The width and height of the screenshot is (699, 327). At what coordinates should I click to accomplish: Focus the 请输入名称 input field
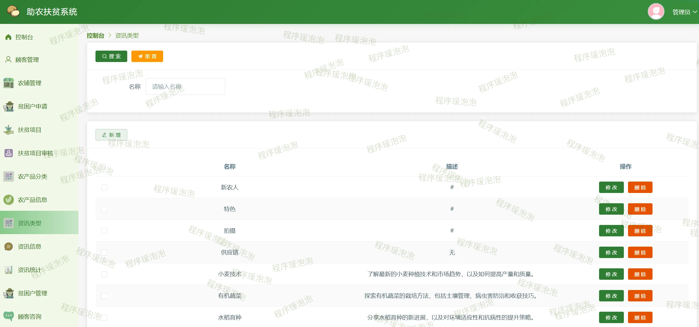[x=185, y=86]
